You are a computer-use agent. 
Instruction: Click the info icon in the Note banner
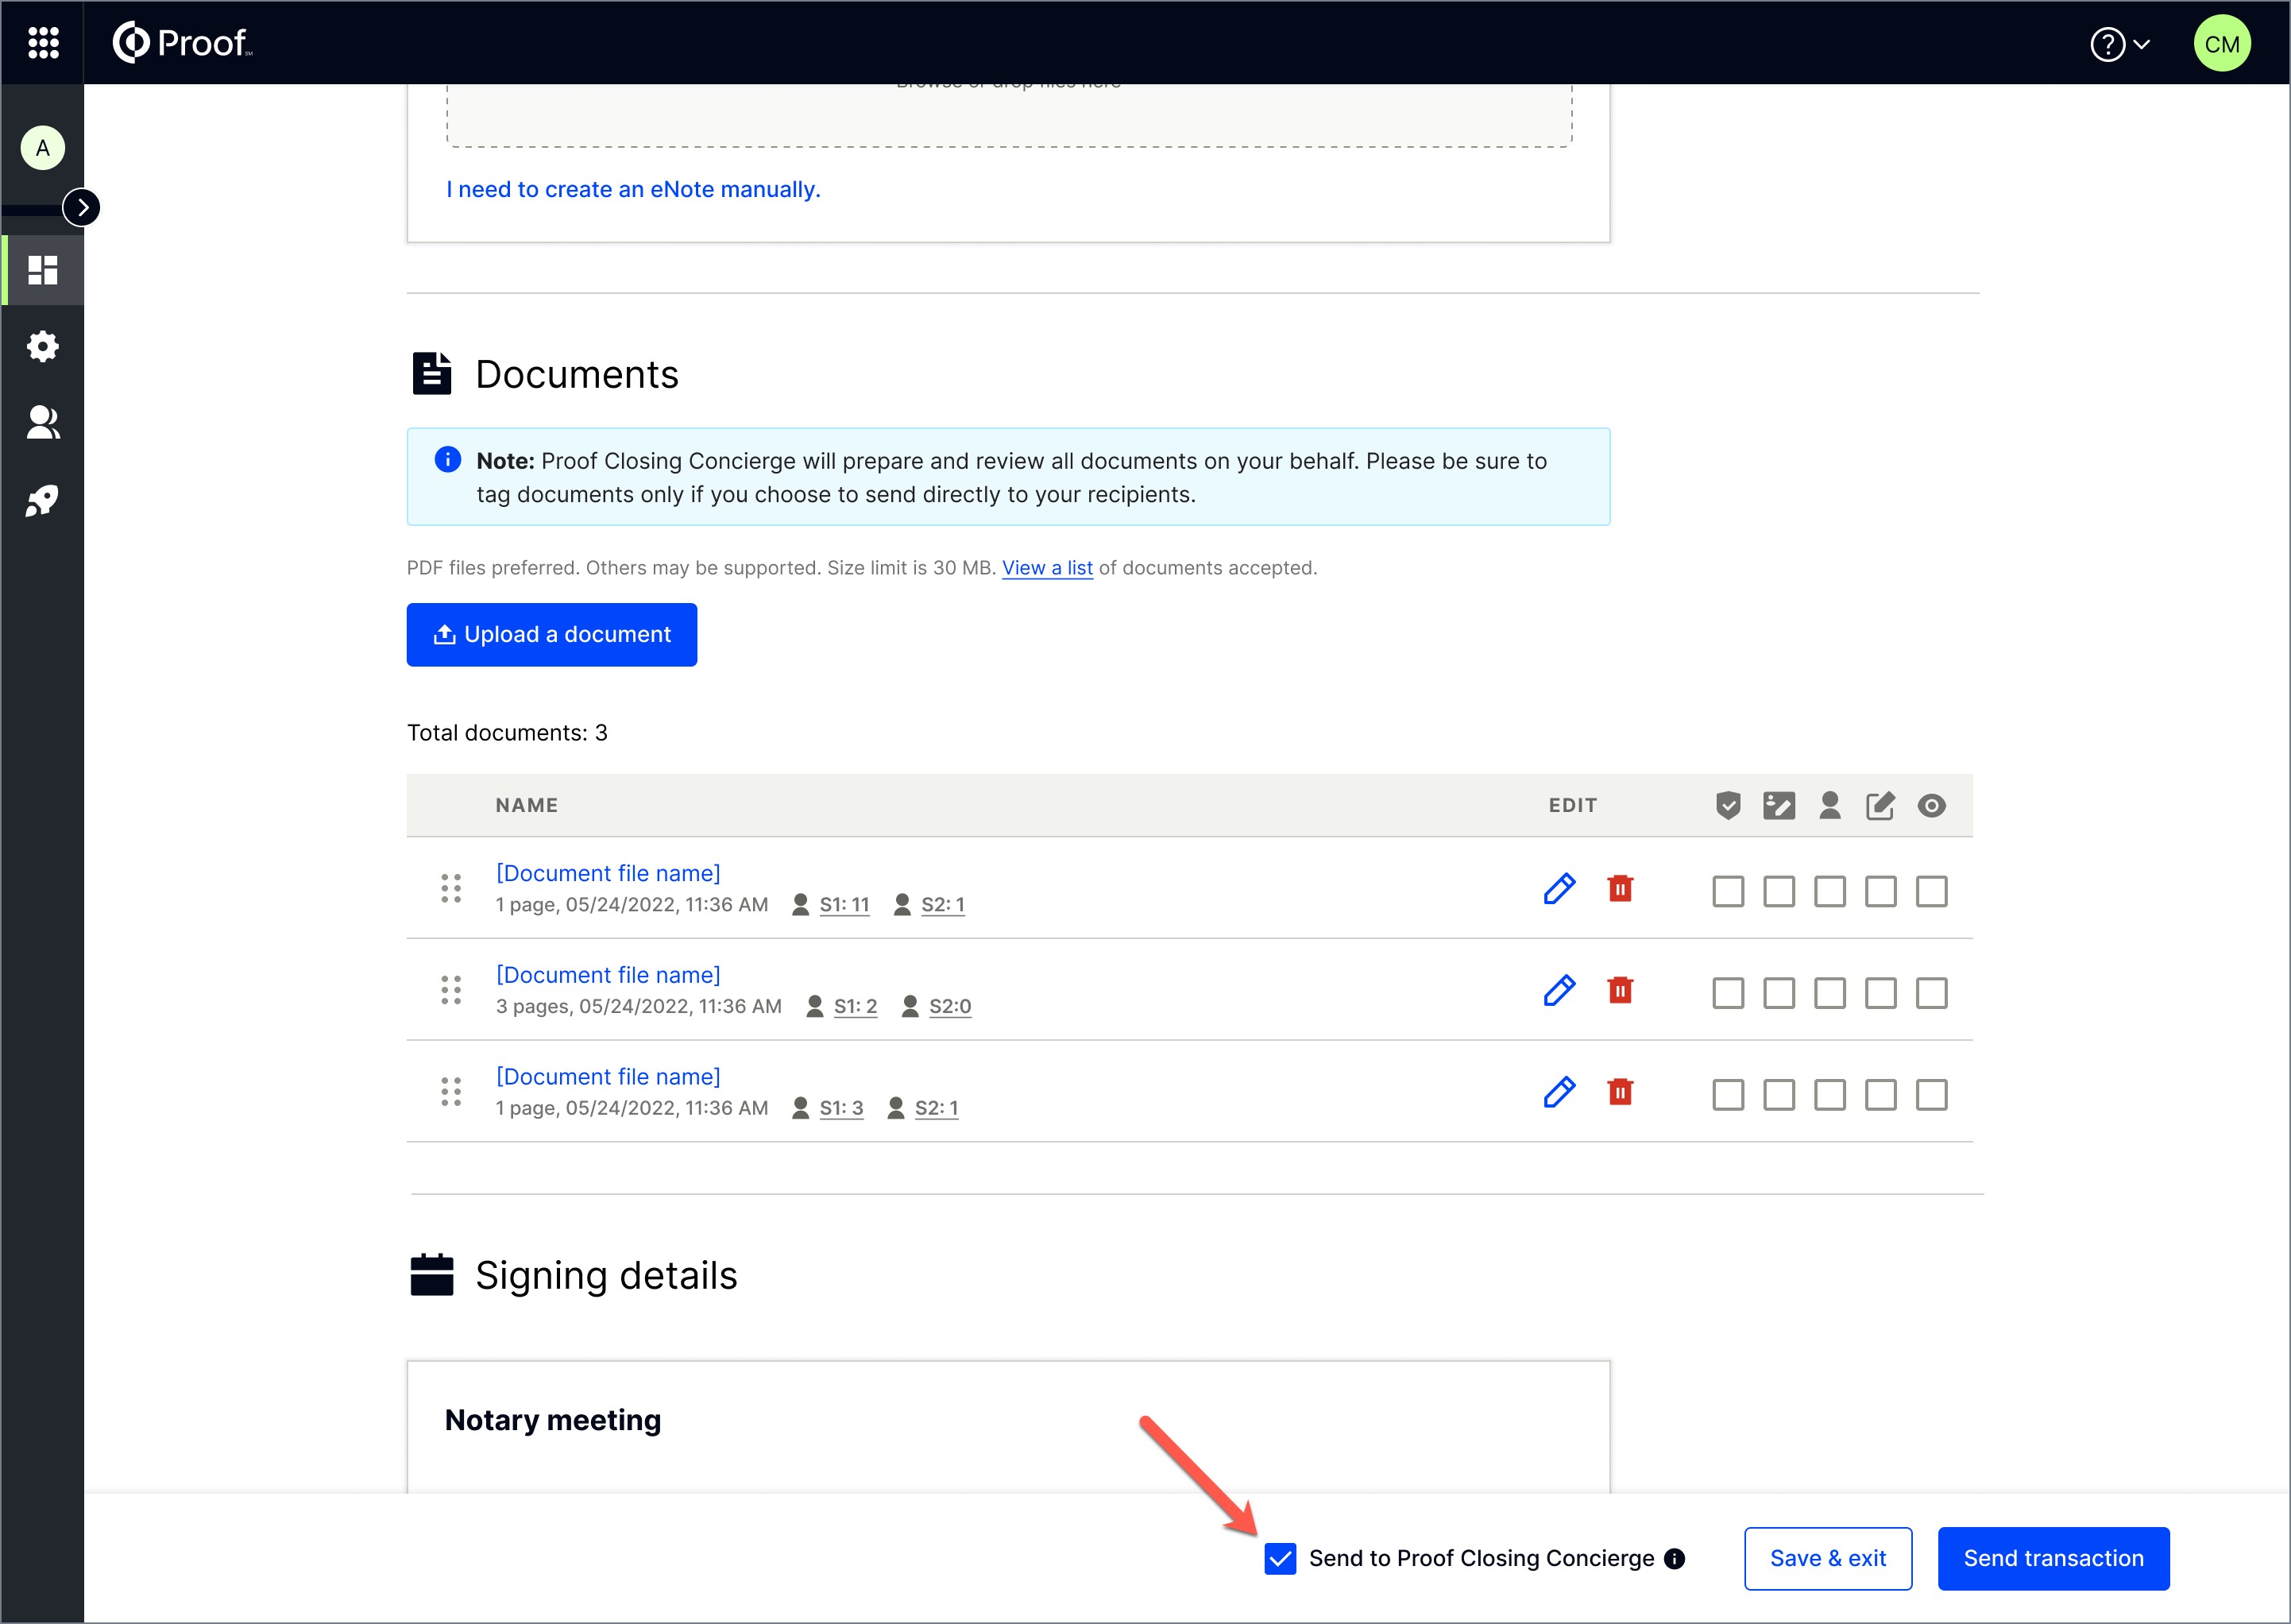448,460
